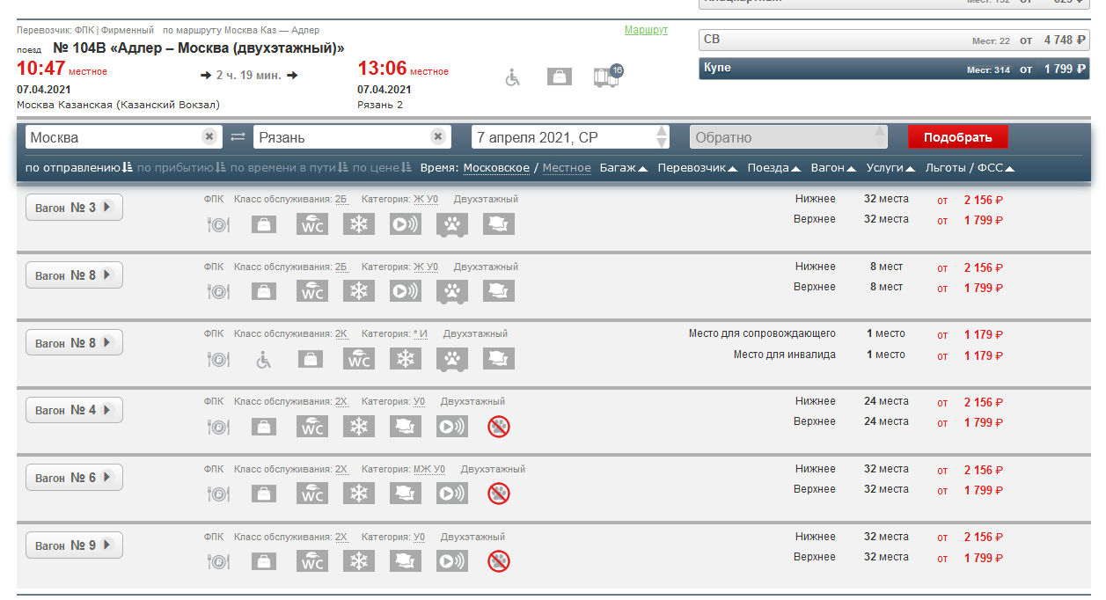This screenshot has width=1106, height=600.
Task: Click the snowflake air conditioning icon for Вагон № 3
Action: [358, 224]
